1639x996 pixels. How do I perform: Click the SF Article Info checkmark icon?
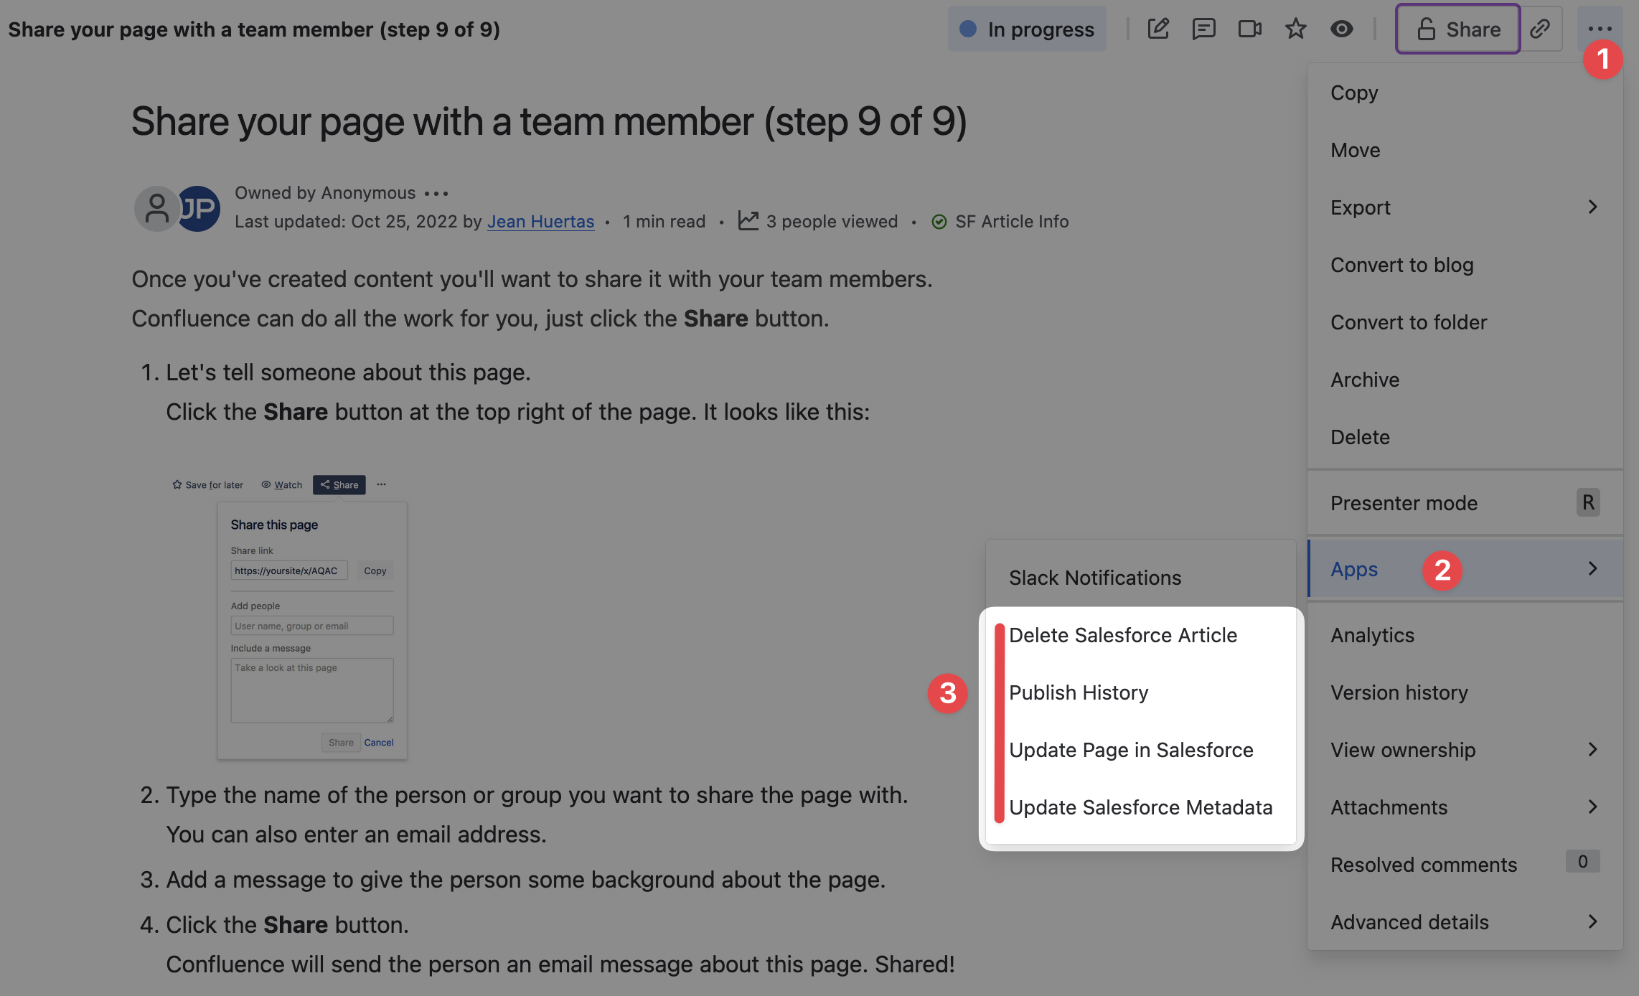coord(939,222)
